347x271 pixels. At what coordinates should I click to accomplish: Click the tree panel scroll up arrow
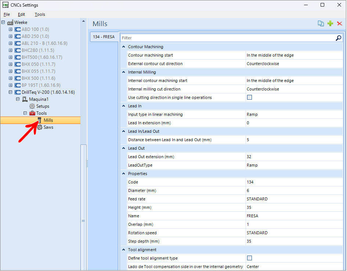[83, 21]
